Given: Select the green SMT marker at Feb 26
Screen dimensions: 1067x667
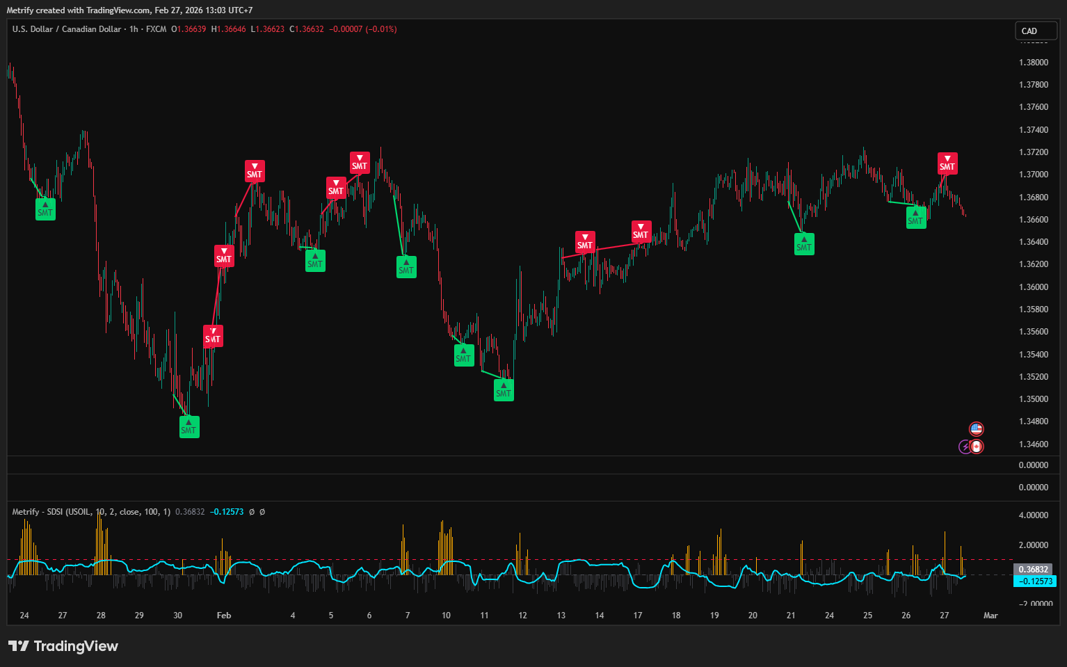Looking at the screenshot, I should (916, 218).
